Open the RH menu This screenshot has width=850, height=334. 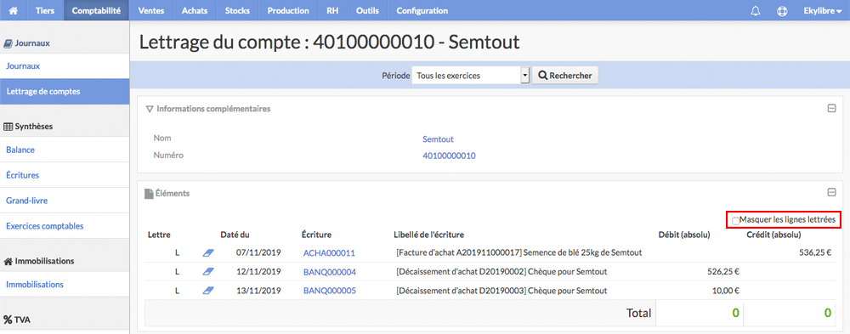[332, 10]
